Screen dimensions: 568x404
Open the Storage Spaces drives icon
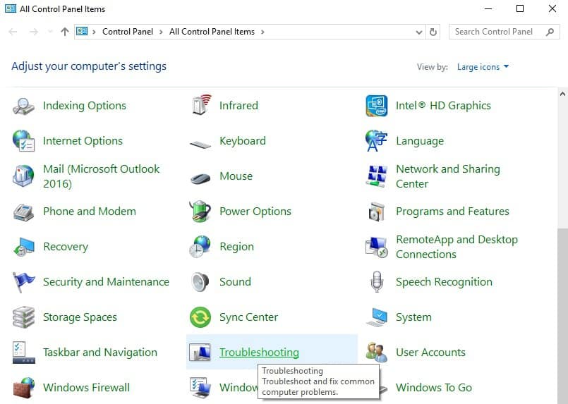point(23,317)
